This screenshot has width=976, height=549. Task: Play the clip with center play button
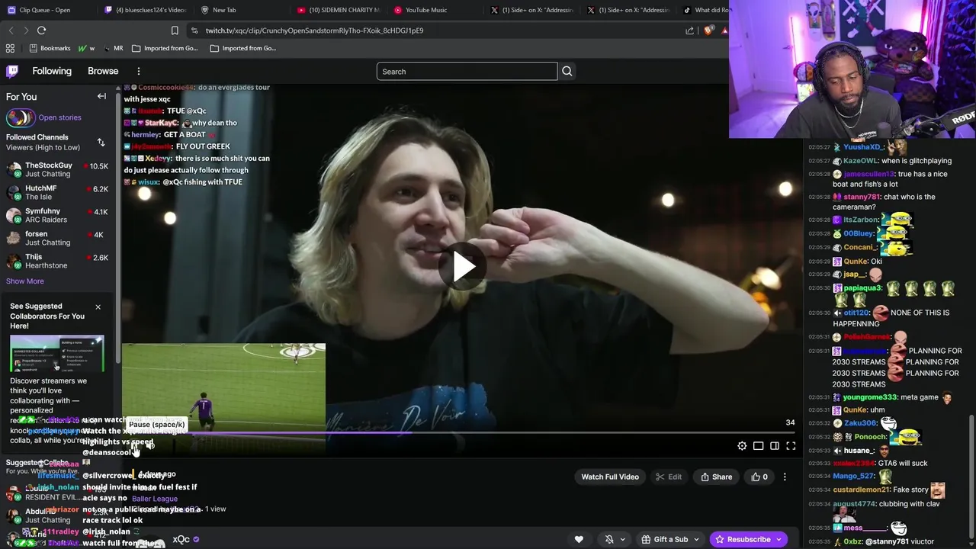coord(463,267)
